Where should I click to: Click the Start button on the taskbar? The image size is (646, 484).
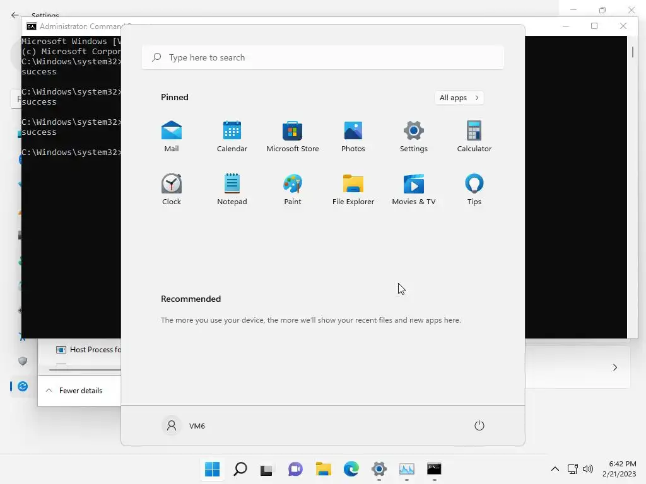[x=212, y=469]
